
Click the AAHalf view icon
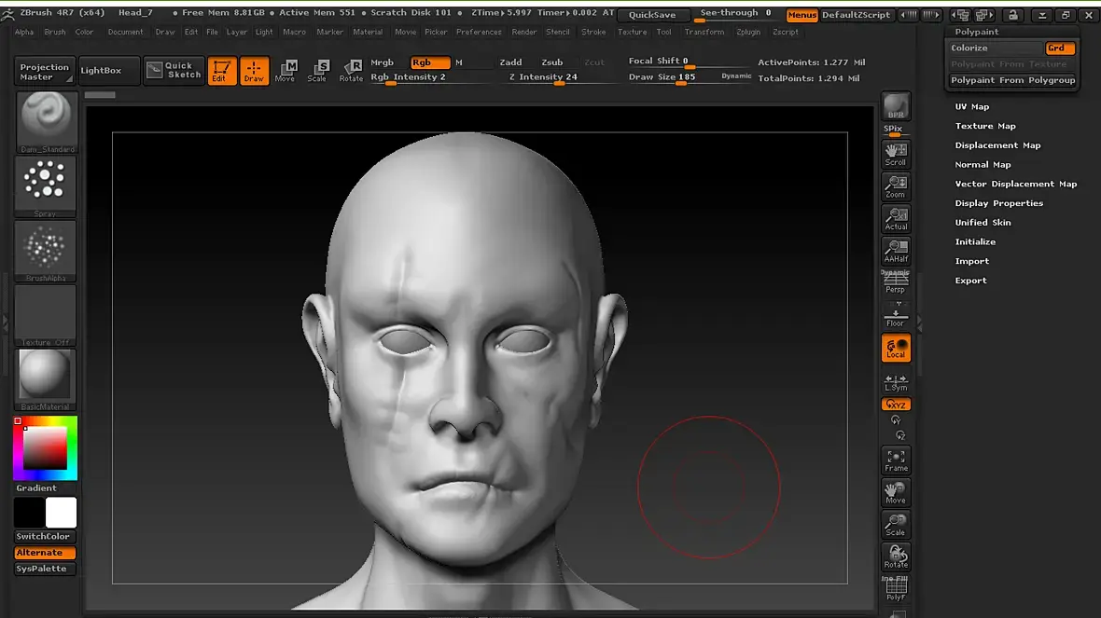(896, 251)
